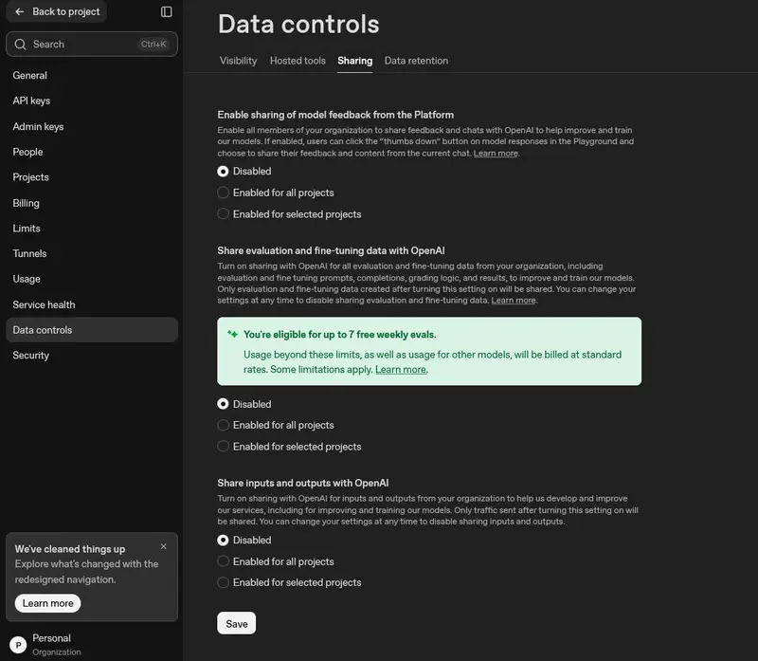Open the Personal Organization switcher
This screenshot has height=661, width=758.
coord(92,645)
